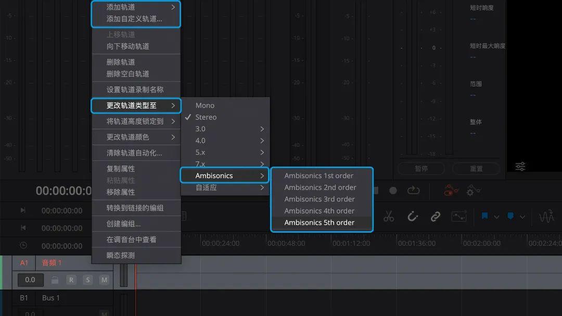Click the red automation toggle icon
Screen dimensions: 562x316
point(451,190)
